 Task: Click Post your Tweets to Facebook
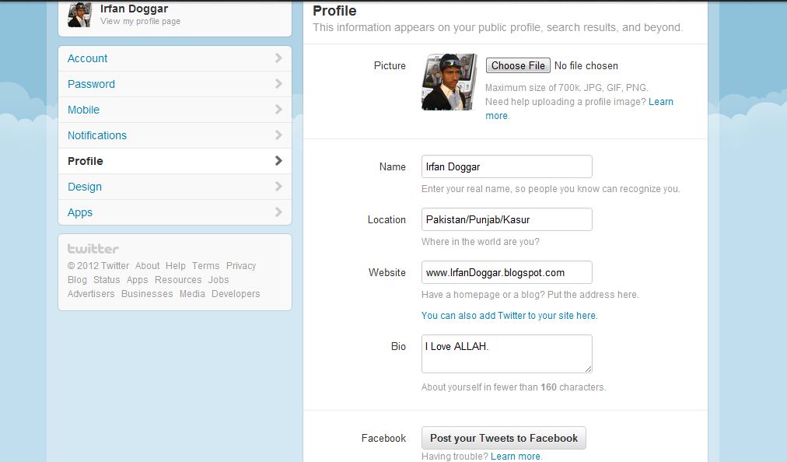click(503, 438)
